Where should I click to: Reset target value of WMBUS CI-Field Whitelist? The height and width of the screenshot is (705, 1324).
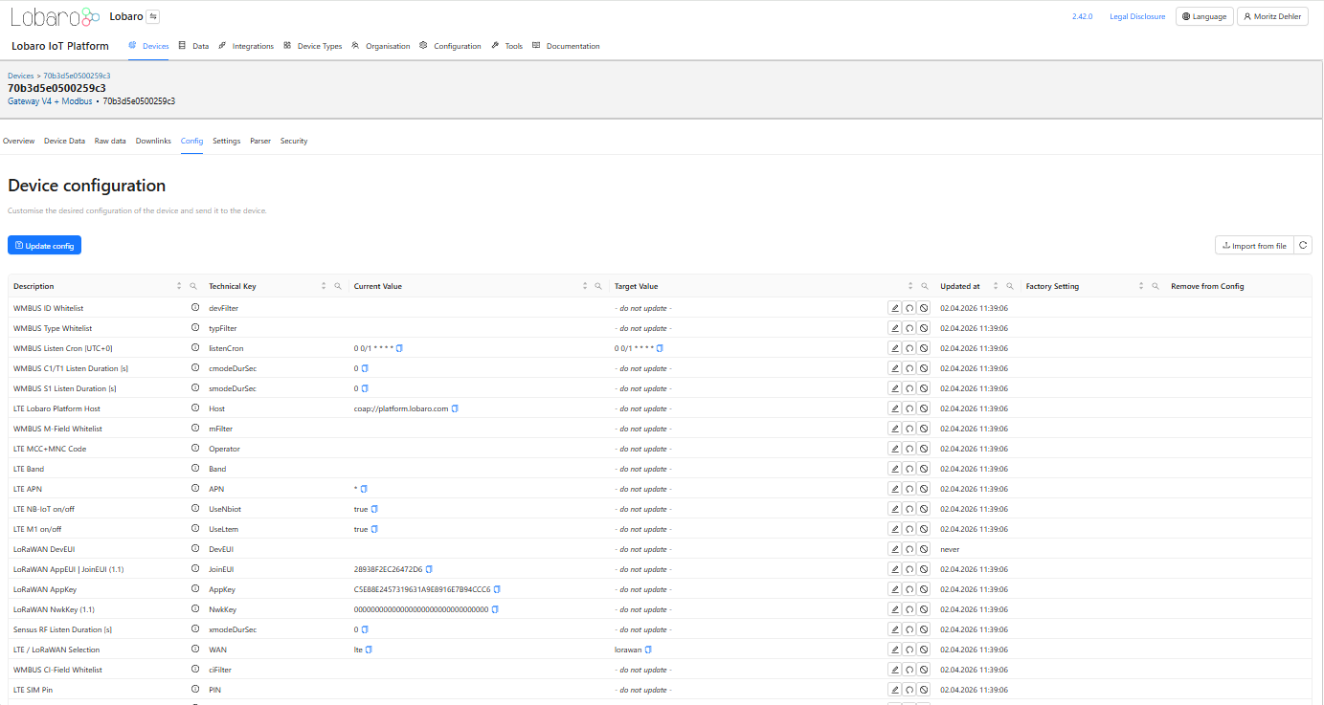[x=909, y=670]
